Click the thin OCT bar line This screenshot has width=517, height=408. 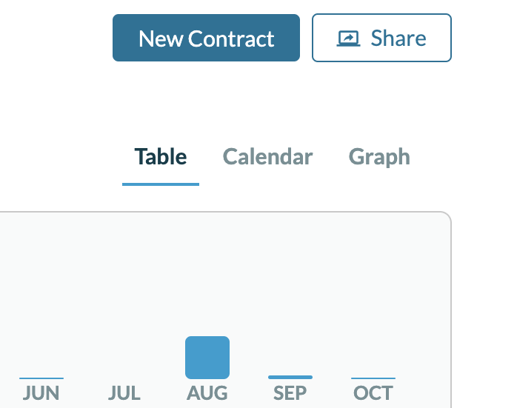373,378
